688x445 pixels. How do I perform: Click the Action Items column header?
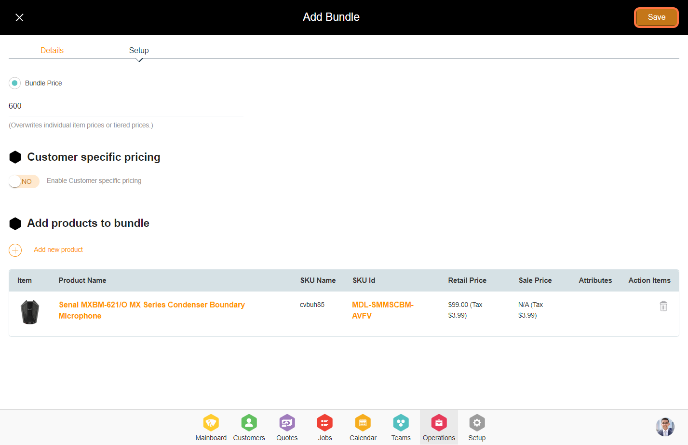tap(649, 280)
